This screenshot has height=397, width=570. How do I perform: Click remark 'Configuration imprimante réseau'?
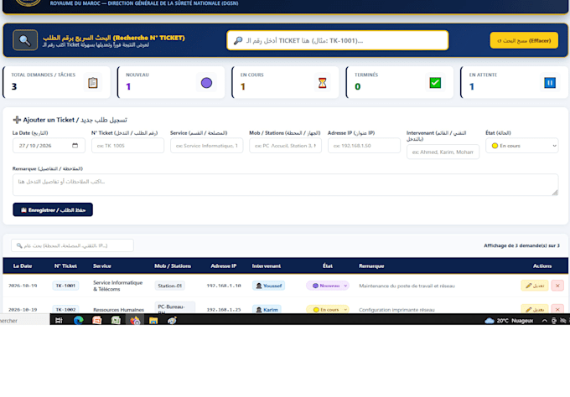[396, 310]
